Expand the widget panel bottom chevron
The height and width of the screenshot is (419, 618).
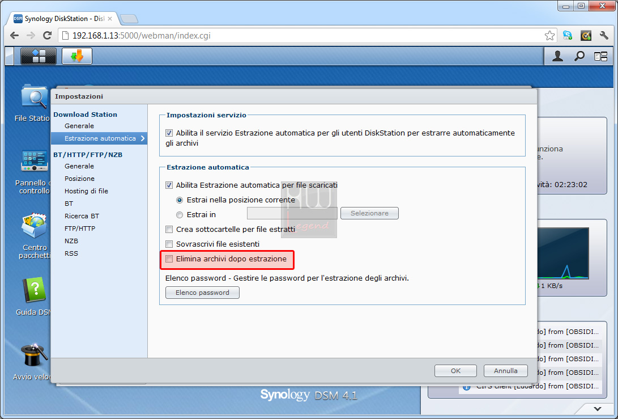(x=598, y=409)
